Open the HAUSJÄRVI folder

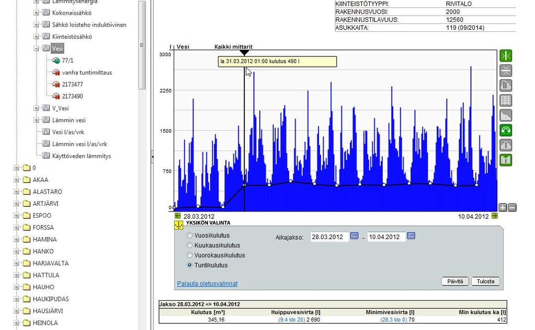48,311
